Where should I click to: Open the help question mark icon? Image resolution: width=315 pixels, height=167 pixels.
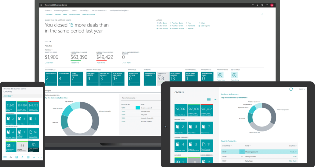267,5
